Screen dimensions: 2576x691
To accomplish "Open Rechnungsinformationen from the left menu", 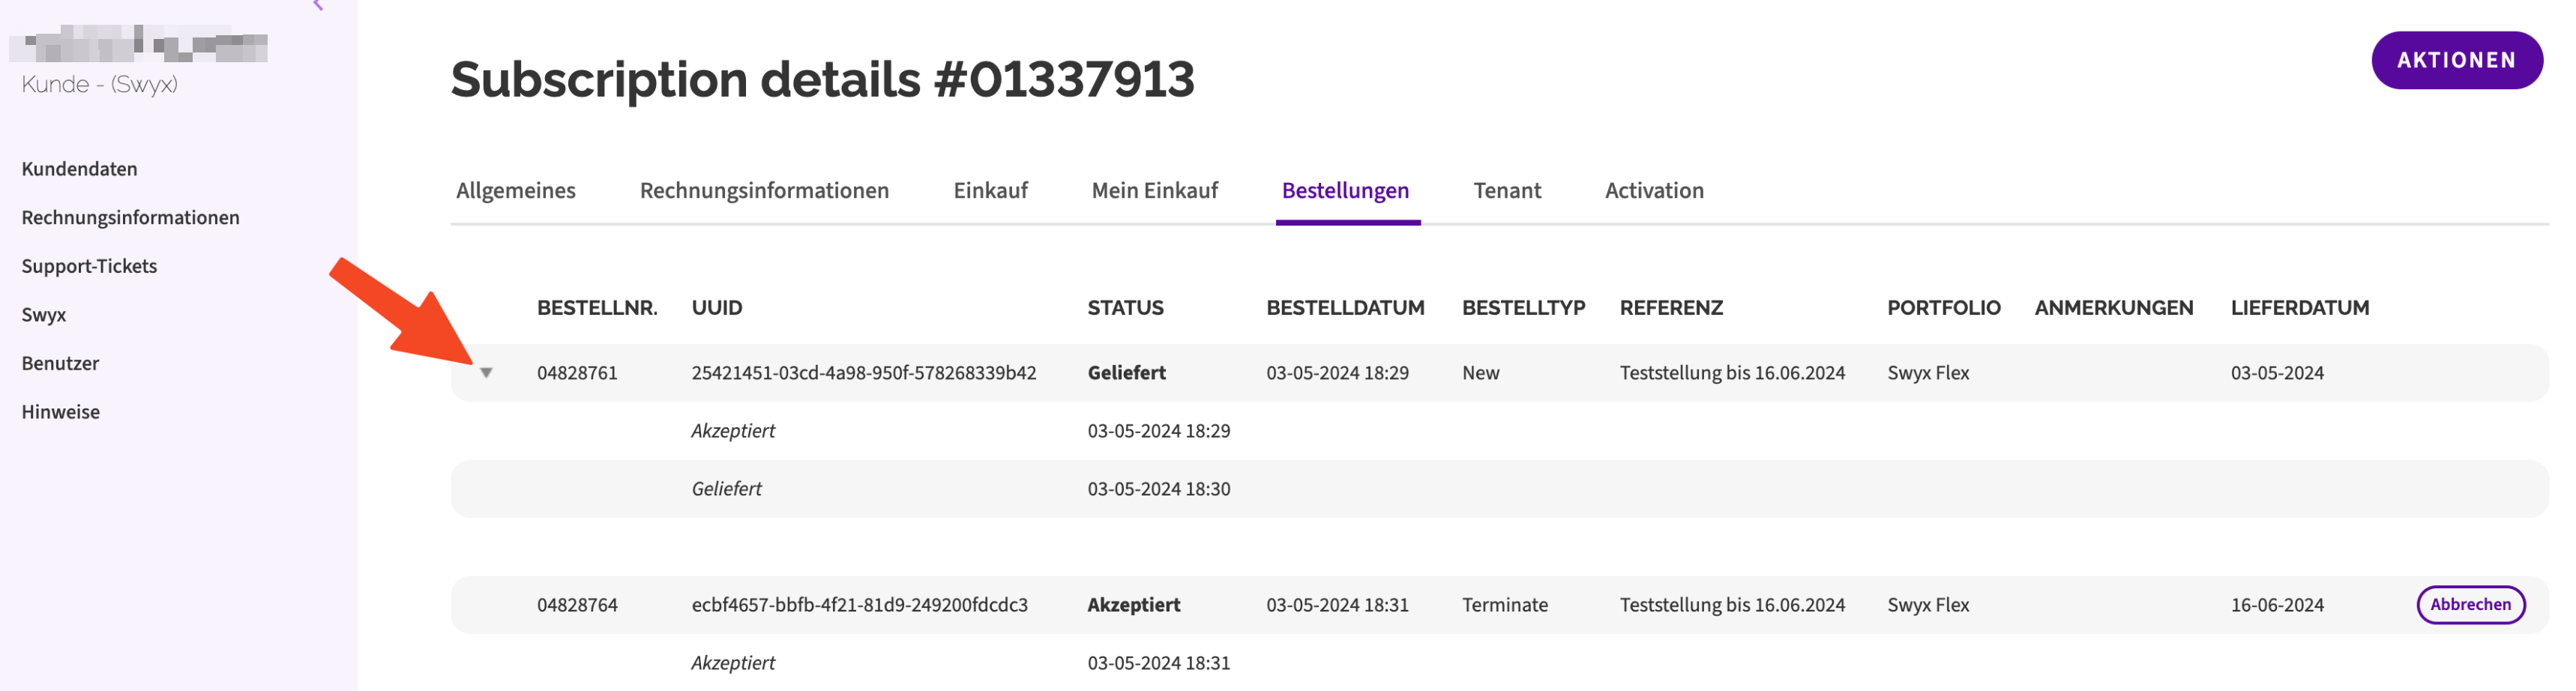I will tap(130, 217).
